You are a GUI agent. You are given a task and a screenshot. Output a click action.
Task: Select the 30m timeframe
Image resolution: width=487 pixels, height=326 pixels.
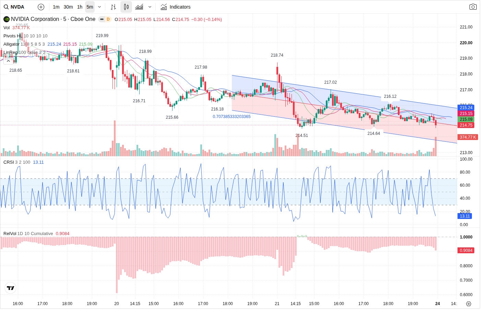[68, 7]
